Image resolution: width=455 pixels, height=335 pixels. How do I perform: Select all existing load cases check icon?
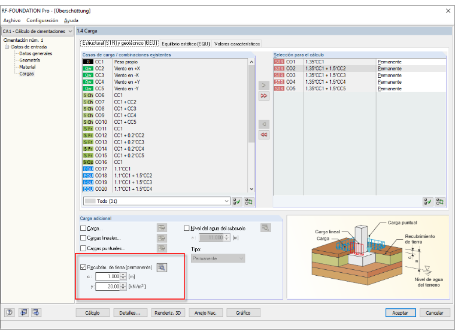click(237, 202)
